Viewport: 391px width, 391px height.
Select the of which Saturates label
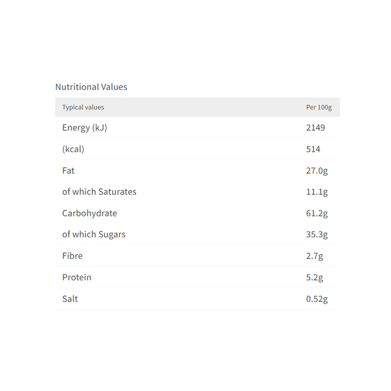click(x=99, y=192)
